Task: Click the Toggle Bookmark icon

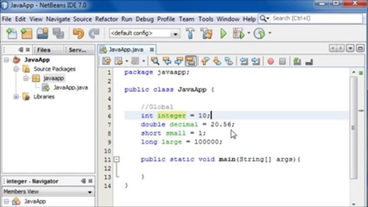Action: (x=229, y=62)
